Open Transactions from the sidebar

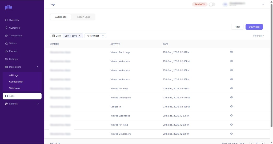(16, 36)
